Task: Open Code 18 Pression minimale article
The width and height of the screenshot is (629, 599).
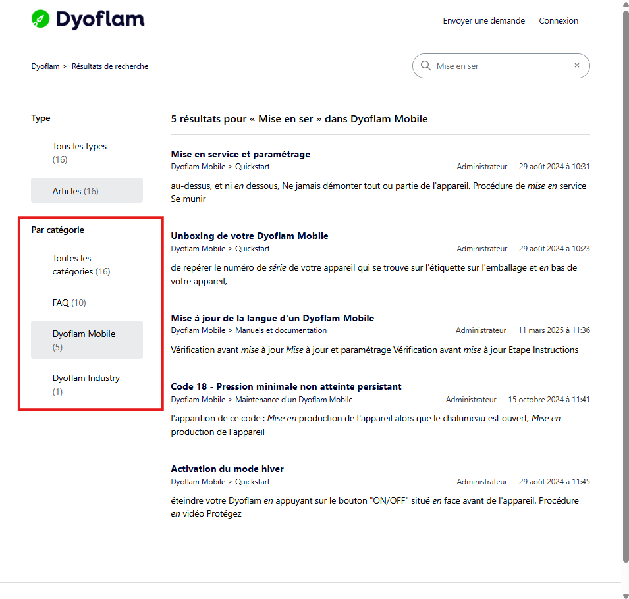Action: (x=286, y=386)
